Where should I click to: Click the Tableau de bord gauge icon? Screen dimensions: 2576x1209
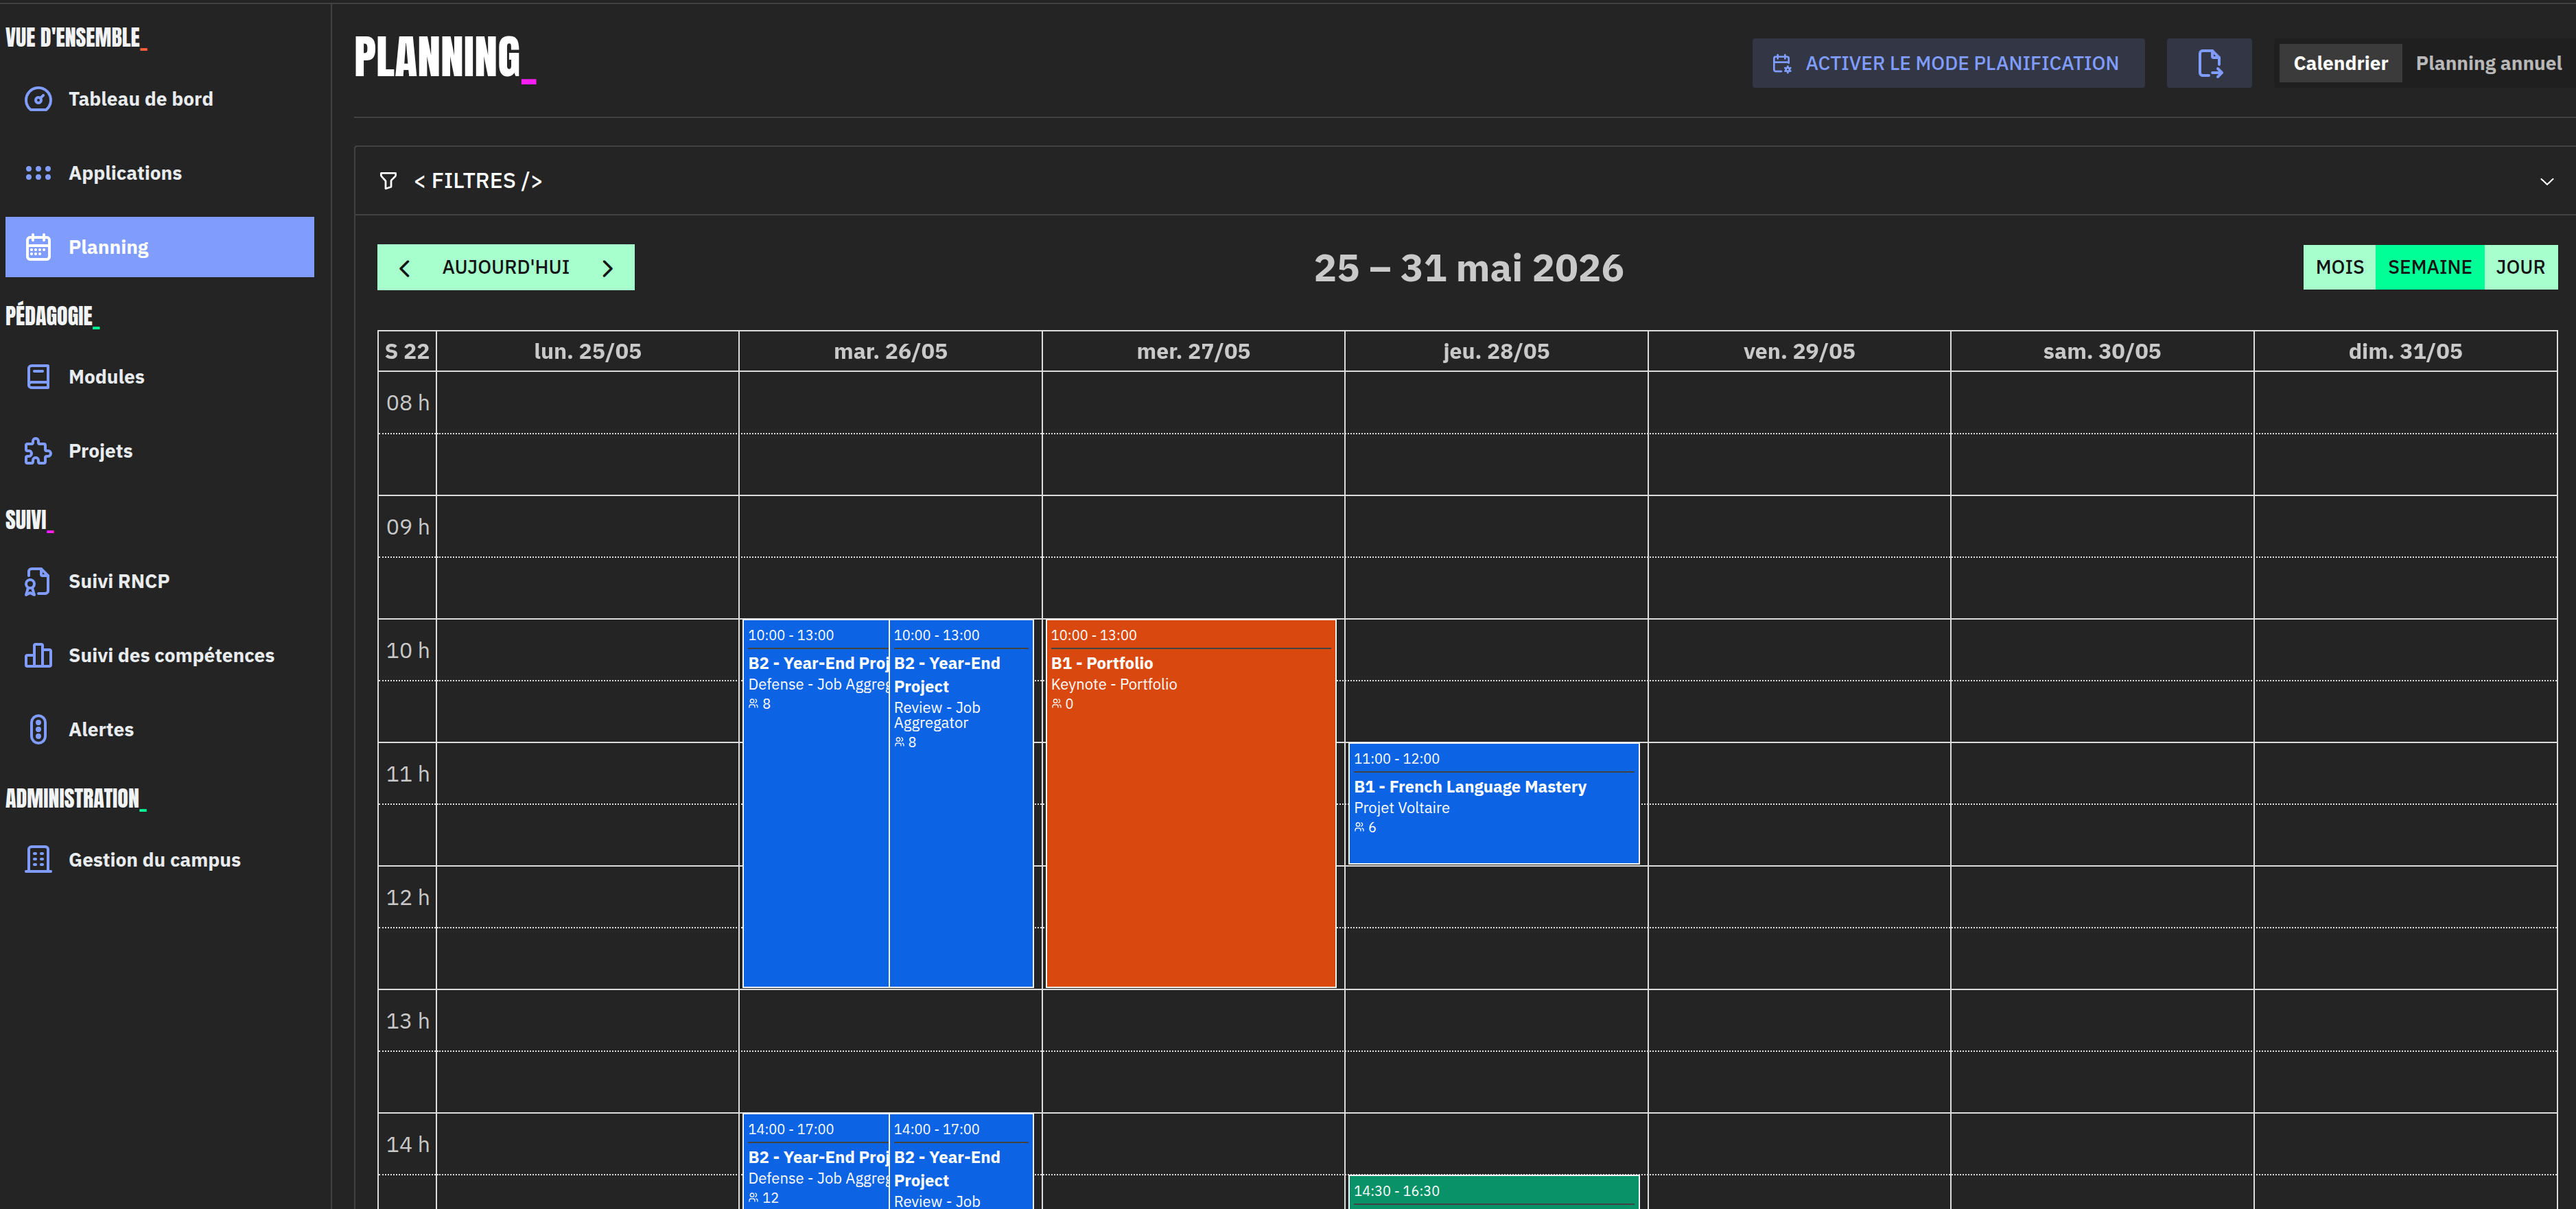pyautogui.click(x=38, y=99)
